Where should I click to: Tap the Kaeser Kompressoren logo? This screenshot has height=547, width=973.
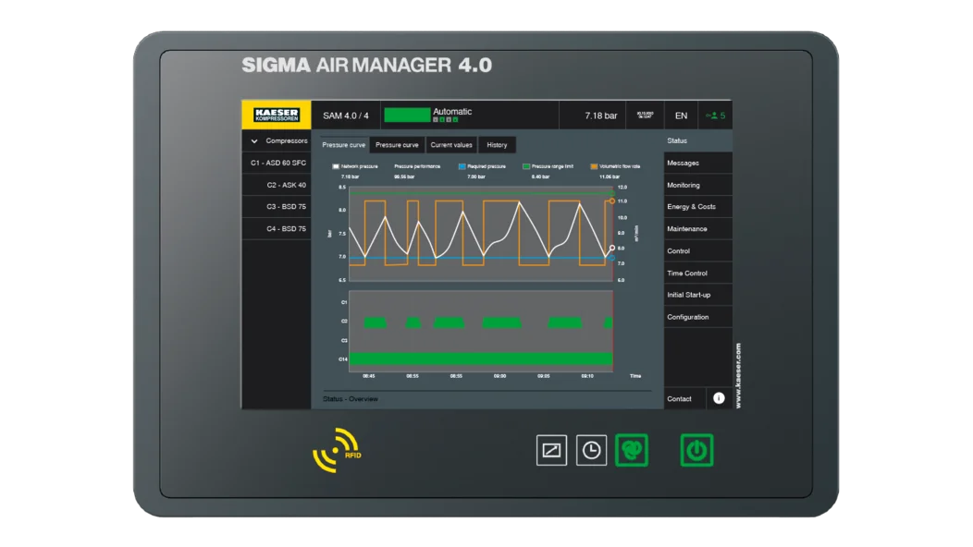tap(277, 115)
